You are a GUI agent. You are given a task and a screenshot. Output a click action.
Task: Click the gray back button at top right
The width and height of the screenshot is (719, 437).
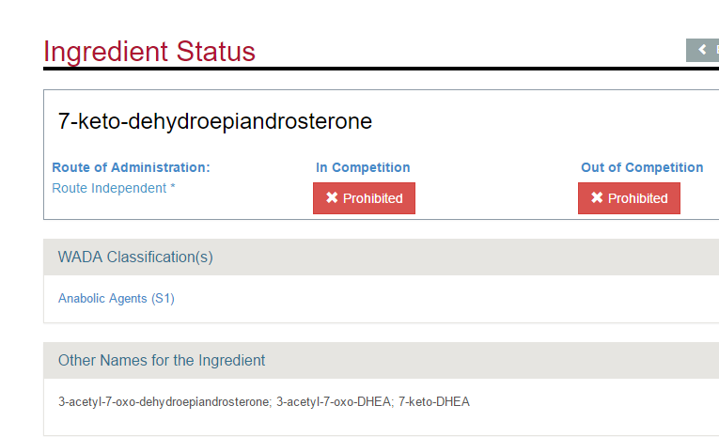pyautogui.click(x=702, y=50)
